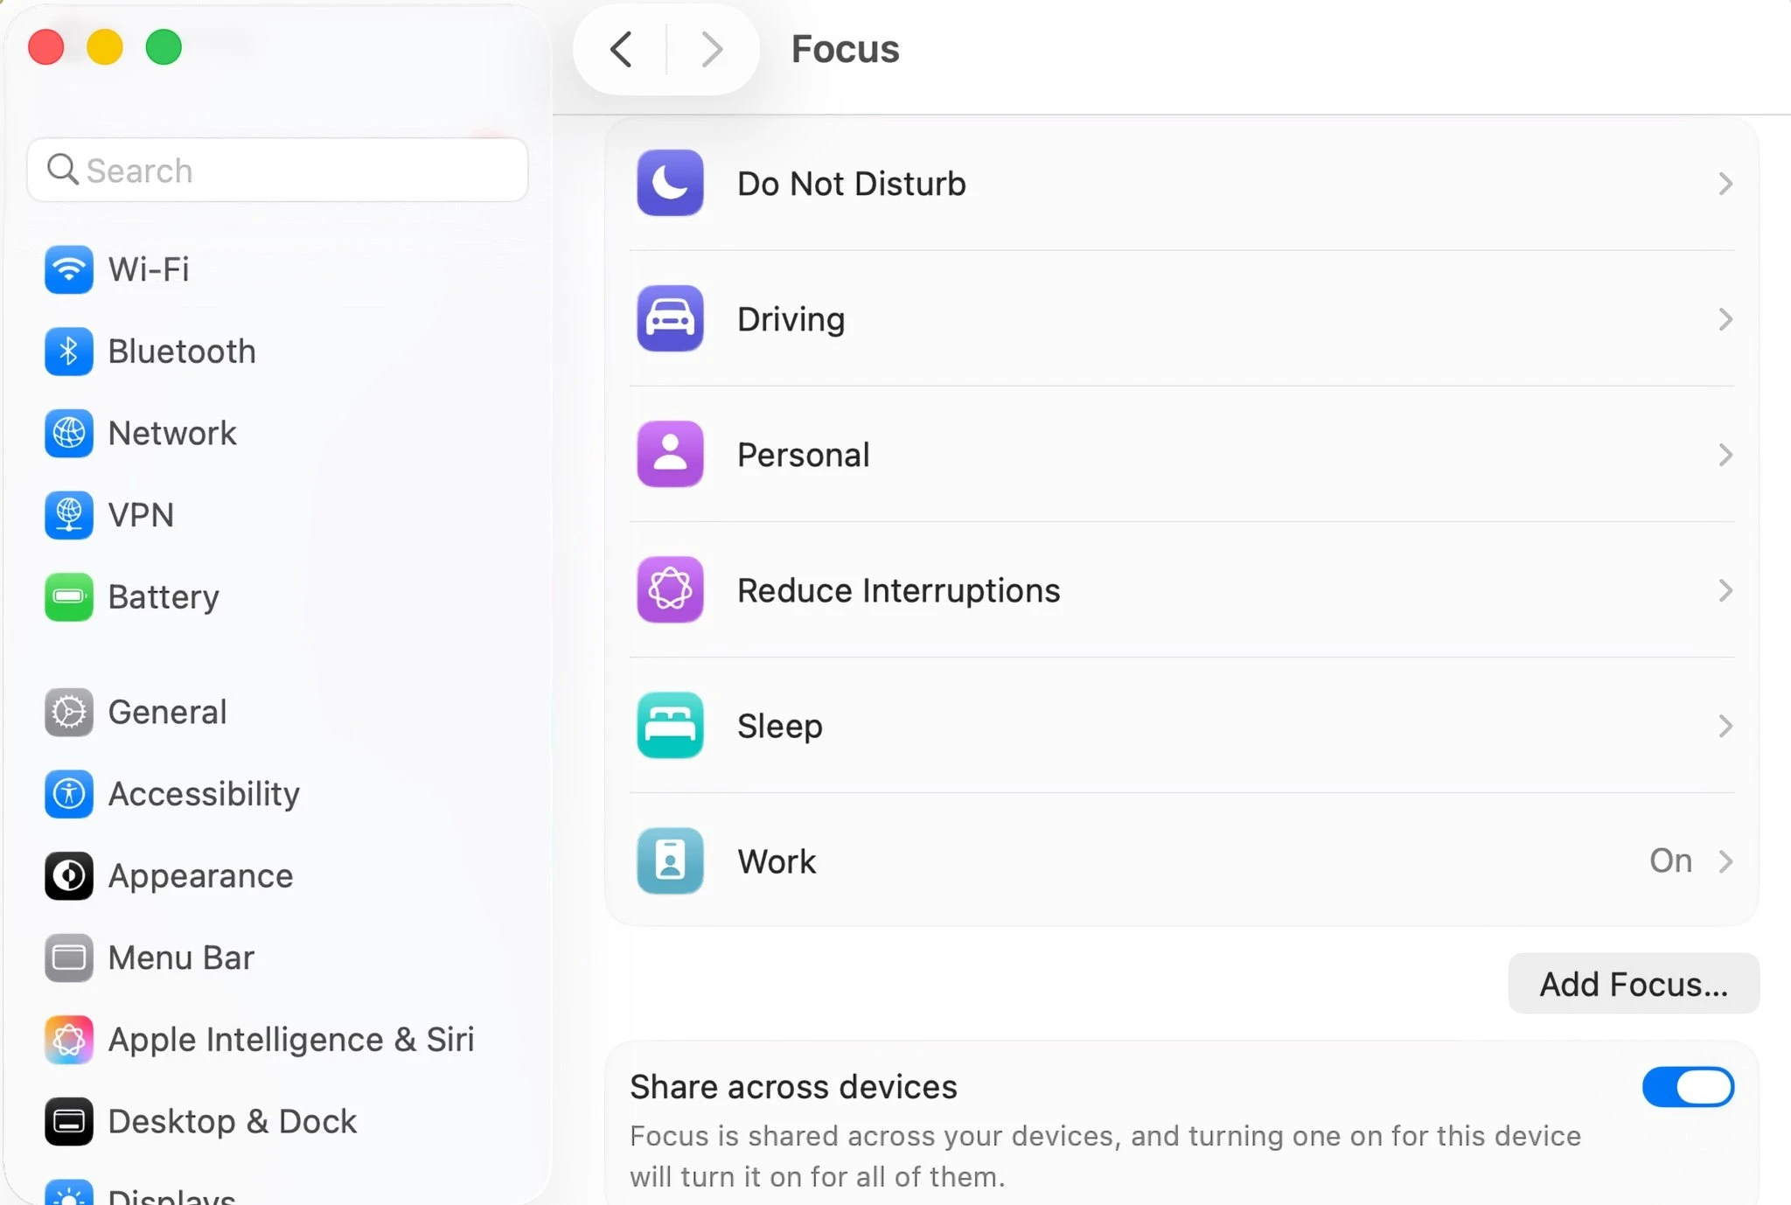Open General settings pane
The image size is (1791, 1205).
277,712
